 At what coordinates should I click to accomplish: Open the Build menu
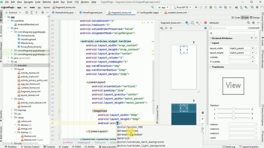(56, 2)
